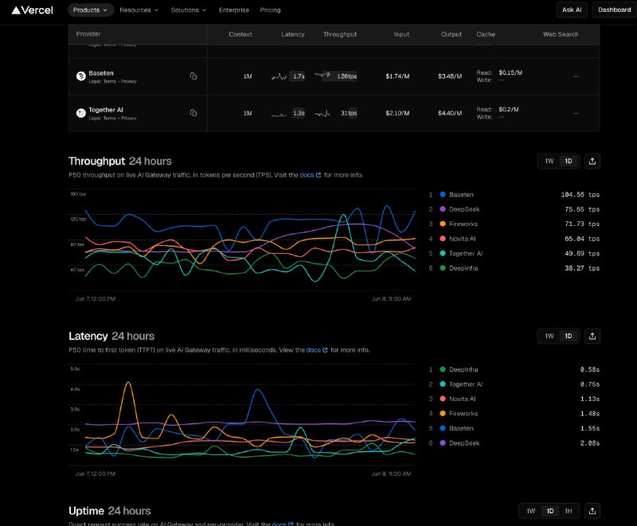This screenshot has height=526, width=637.
Task: Open the Dashboard
Action: (x=614, y=10)
